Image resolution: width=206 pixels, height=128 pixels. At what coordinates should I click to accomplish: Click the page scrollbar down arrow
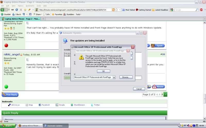(204, 118)
